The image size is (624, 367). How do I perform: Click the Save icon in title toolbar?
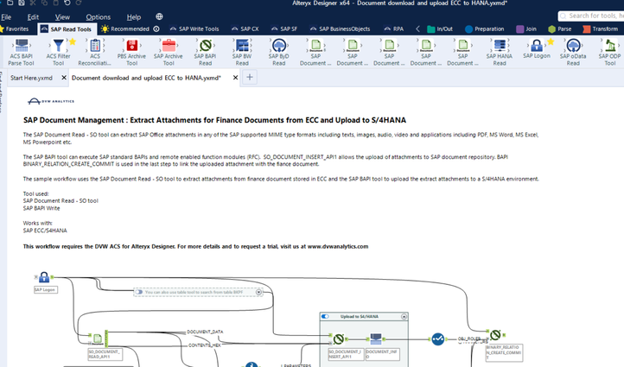(21, 3)
